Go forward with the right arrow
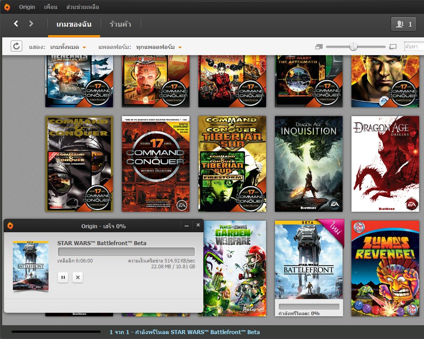 click(31, 24)
